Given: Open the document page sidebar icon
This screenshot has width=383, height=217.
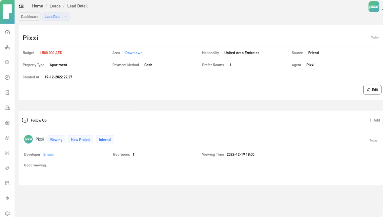Looking at the screenshot, I should [x=7, y=92].
